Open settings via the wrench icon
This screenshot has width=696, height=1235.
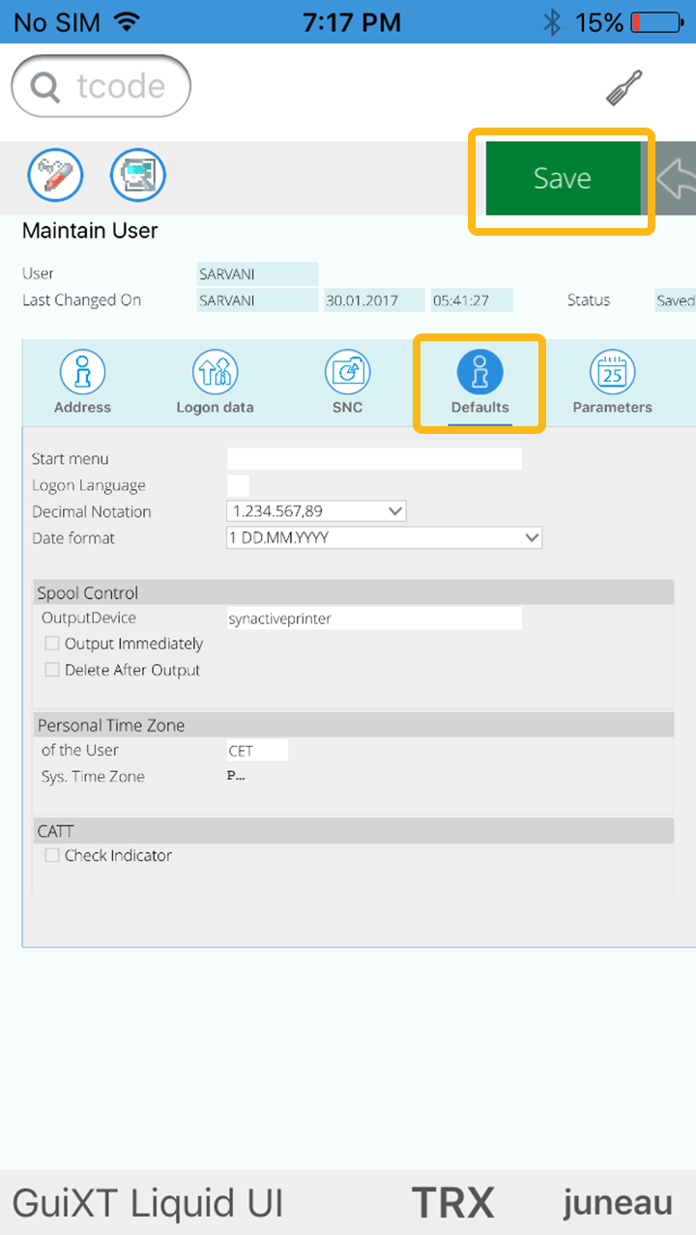point(623,88)
